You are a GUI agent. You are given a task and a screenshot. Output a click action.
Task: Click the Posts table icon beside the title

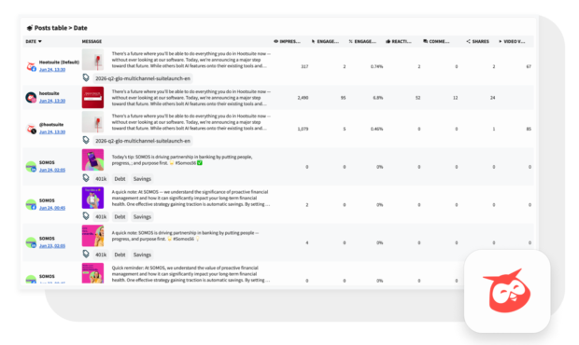(30, 28)
